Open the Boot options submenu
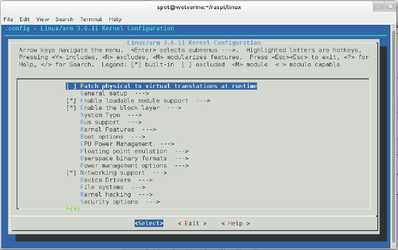The image size is (398, 250). (x=113, y=137)
